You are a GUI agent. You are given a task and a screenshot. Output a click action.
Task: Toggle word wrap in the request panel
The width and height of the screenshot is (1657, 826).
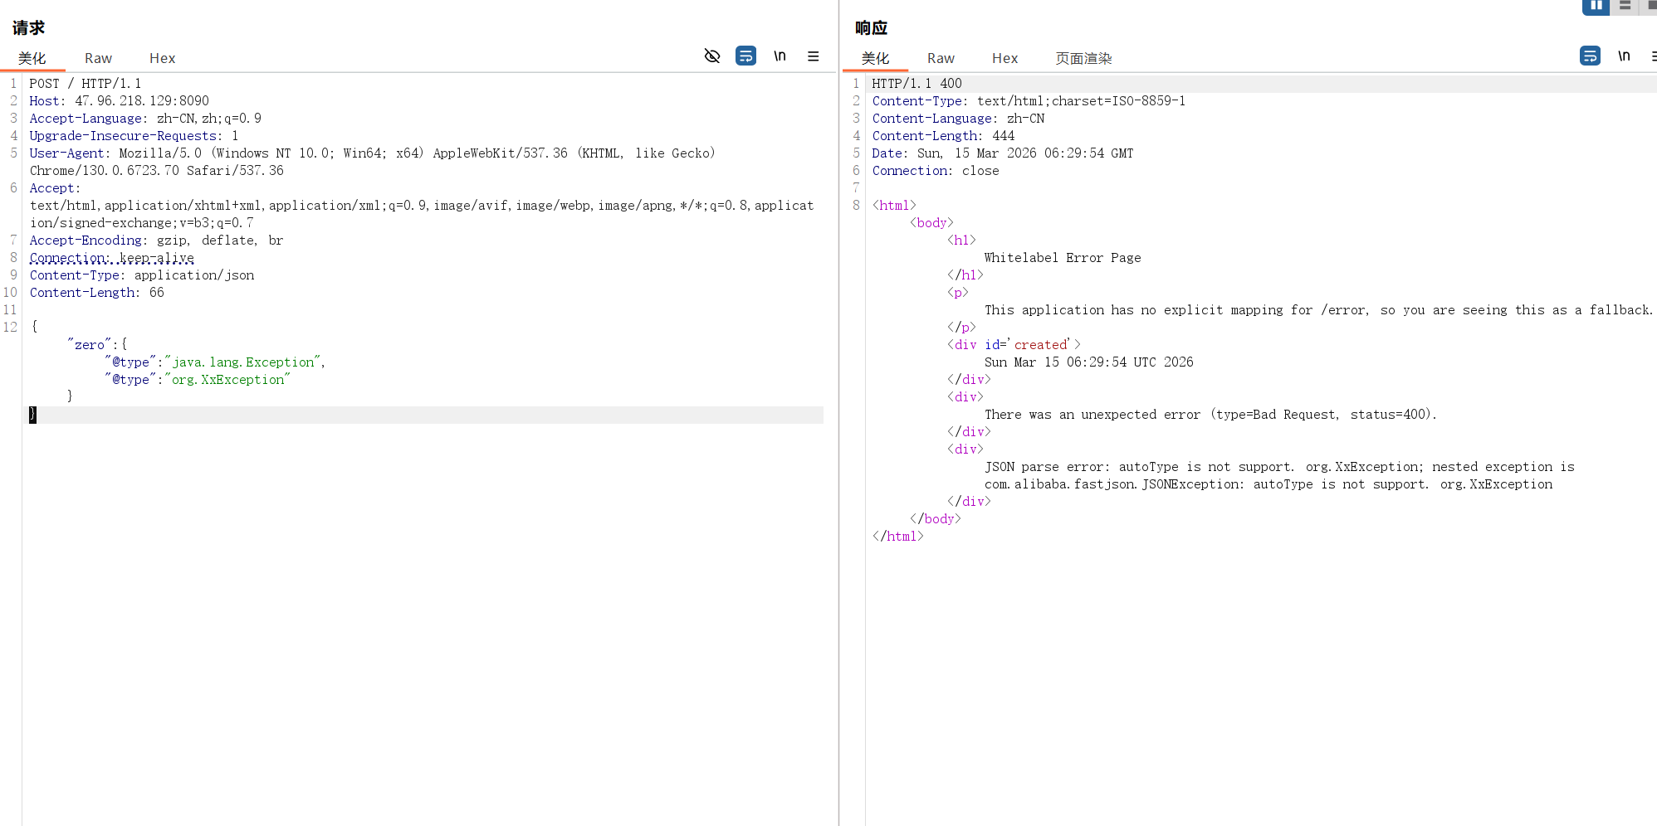[745, 56]
